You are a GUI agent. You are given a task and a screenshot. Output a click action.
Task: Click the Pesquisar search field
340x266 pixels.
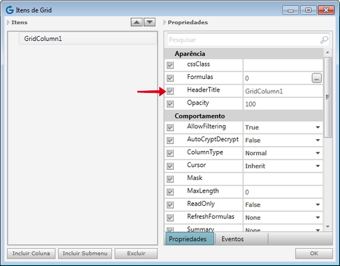click(x=244, y=39)
